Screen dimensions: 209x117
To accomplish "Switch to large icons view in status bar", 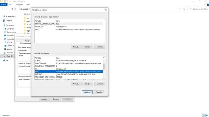I will click(207, 115).
